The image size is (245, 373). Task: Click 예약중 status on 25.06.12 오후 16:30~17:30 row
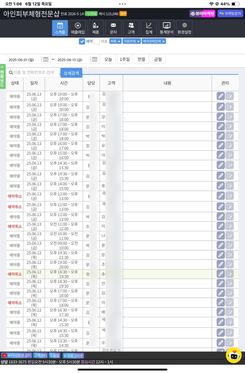pos(15,312)
